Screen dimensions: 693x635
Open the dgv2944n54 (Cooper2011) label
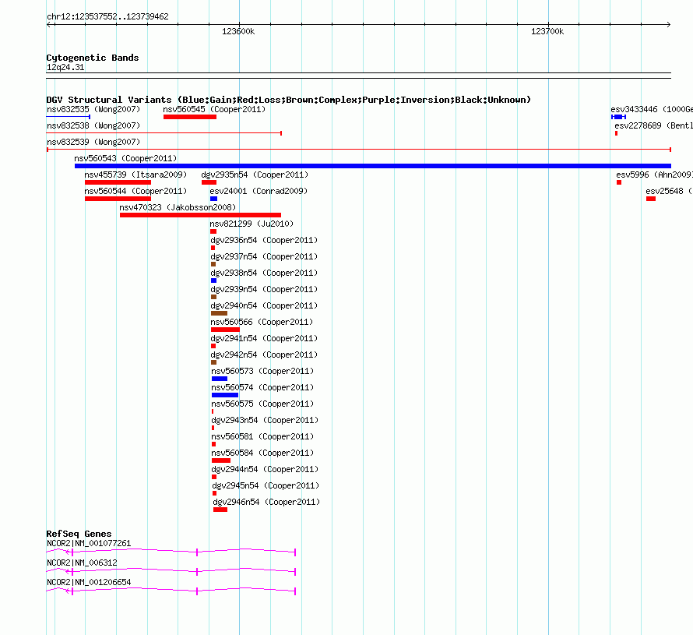point(265,469)
